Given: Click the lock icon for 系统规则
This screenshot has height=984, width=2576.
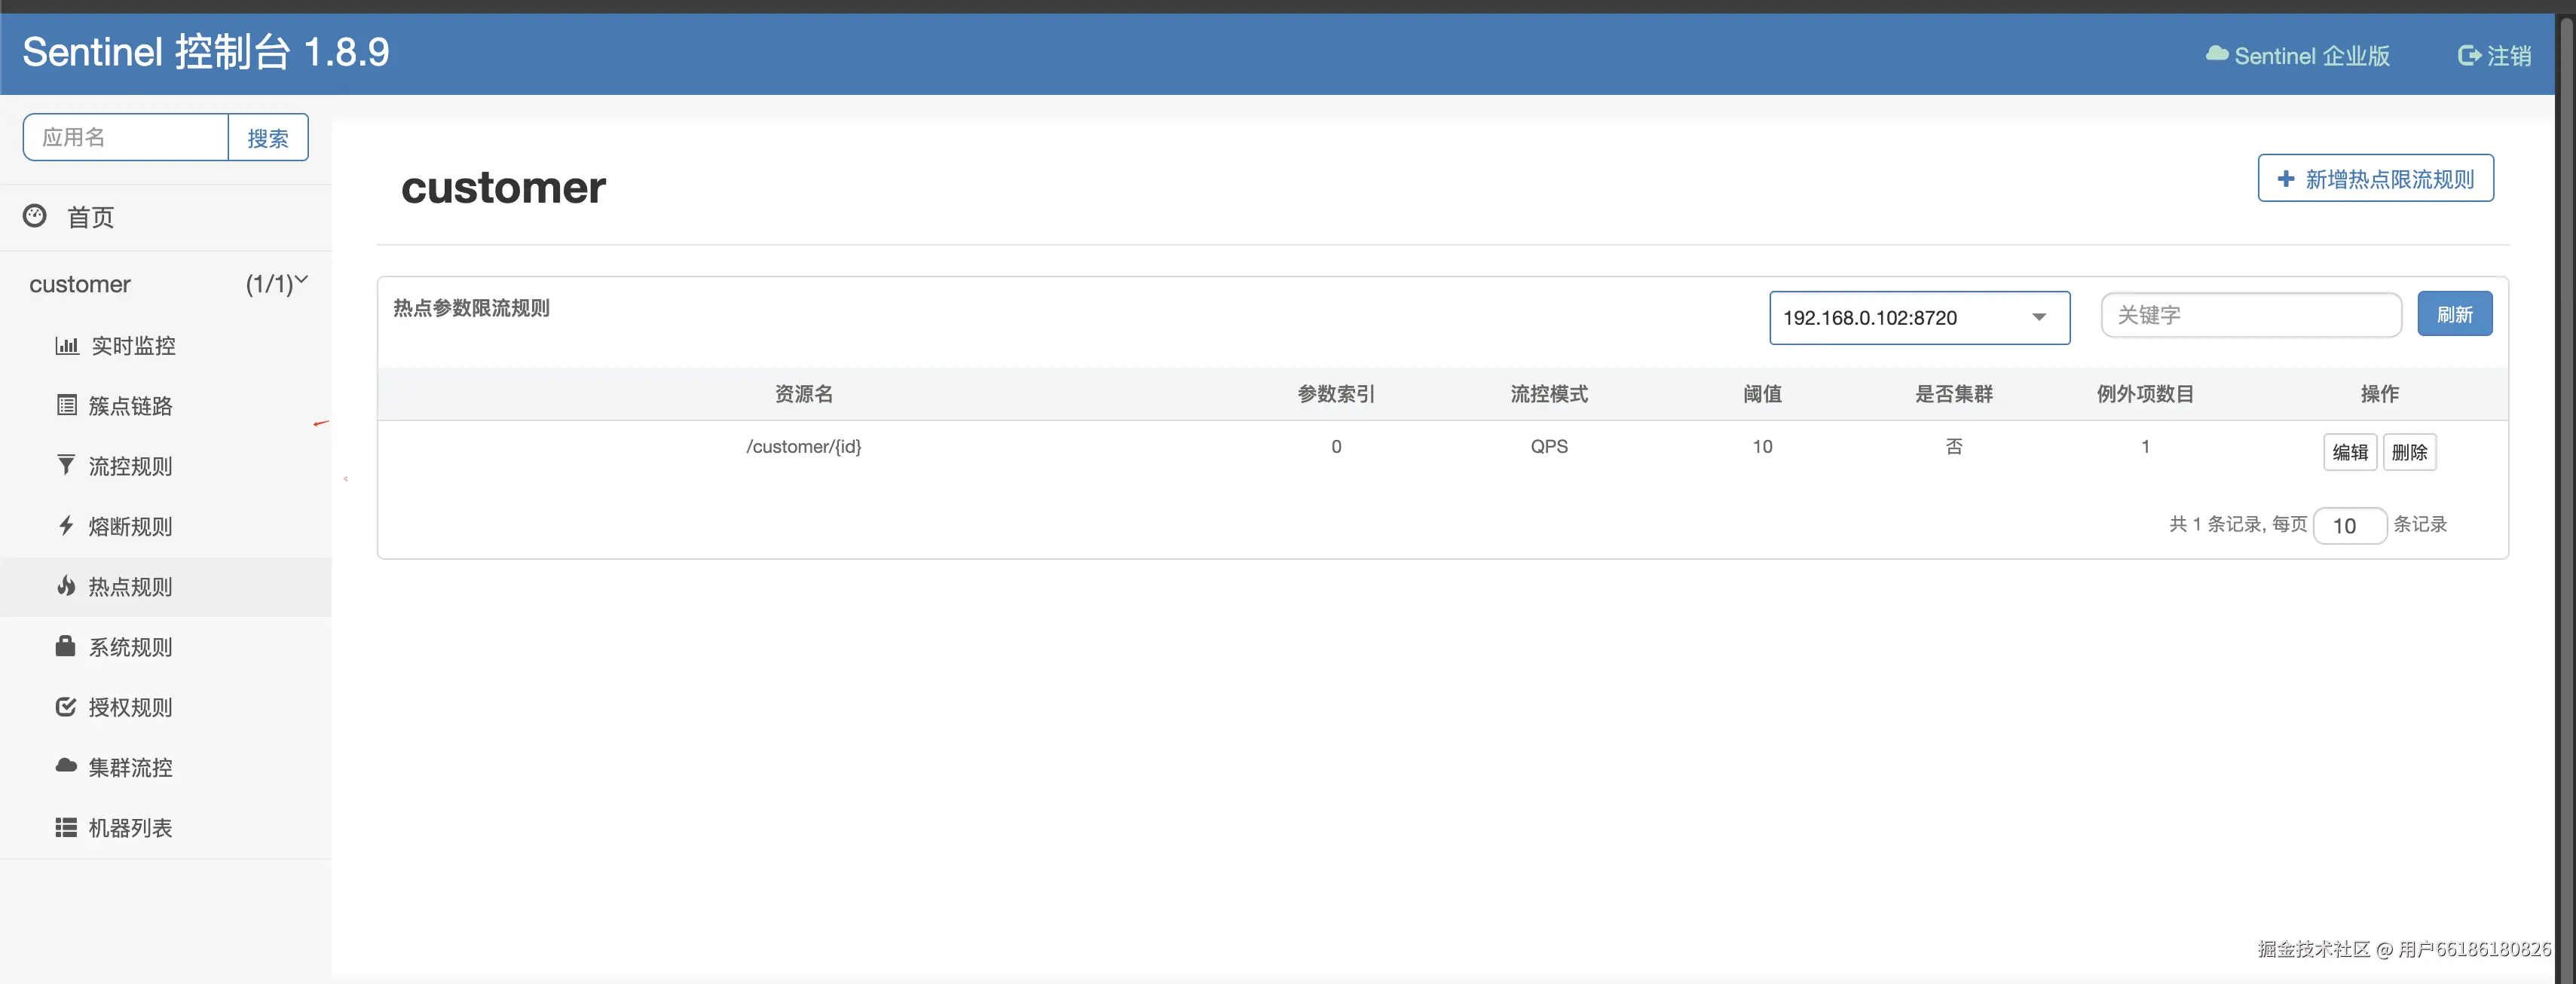Looking at the screenshot, I should point(66,647).
